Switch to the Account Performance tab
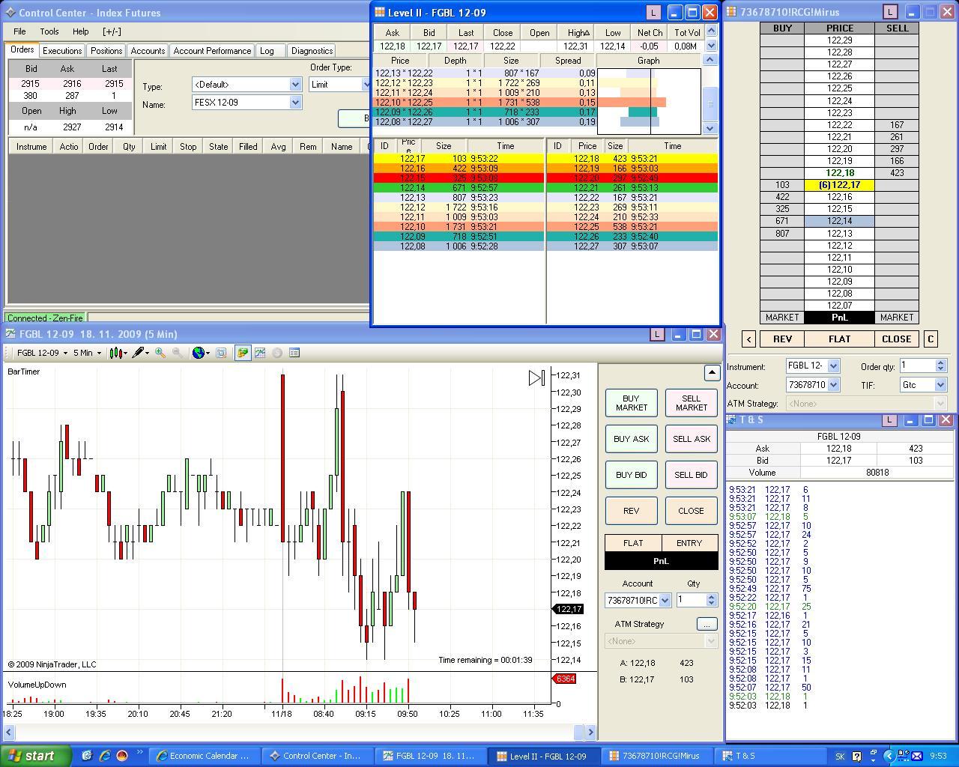959x767 pixels. coord(212,51)
